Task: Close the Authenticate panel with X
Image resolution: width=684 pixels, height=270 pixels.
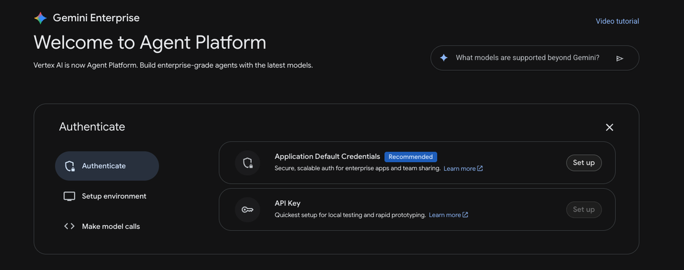Action: tap(609, 127)
